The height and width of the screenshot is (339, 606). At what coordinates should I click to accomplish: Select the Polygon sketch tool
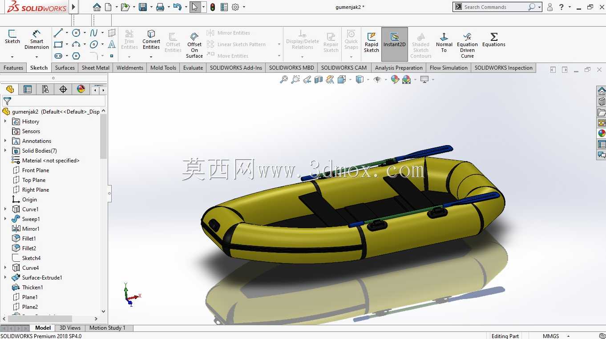coord(76,56)
